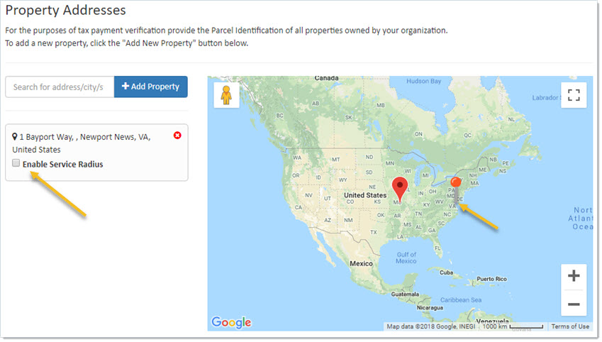Click the orange map pin near Virginia
Screen dimensions: 602x342
point(457,182)
